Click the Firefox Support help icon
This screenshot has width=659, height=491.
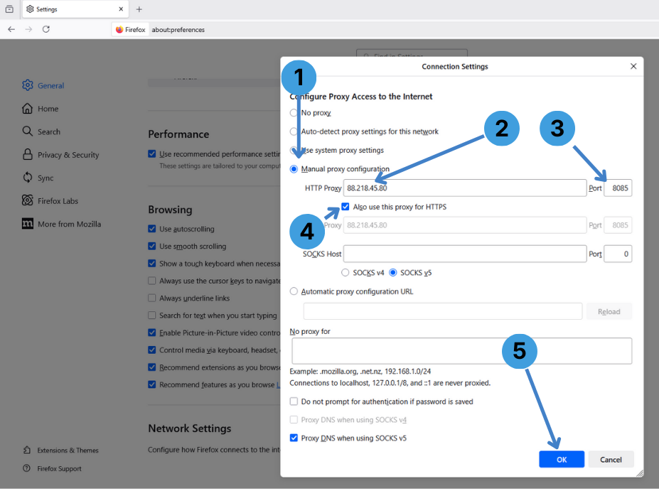pyautogui.click(x=26, y=468)
